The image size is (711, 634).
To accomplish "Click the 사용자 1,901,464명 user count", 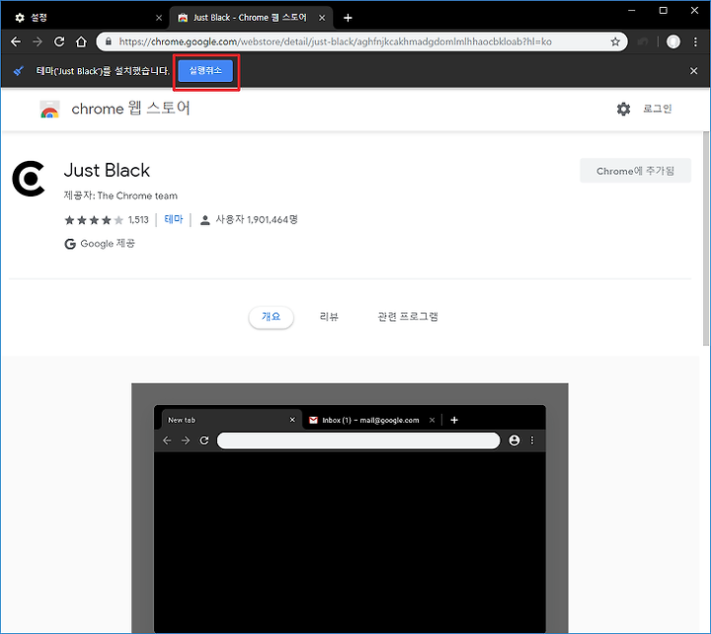I will coord(257,219).
